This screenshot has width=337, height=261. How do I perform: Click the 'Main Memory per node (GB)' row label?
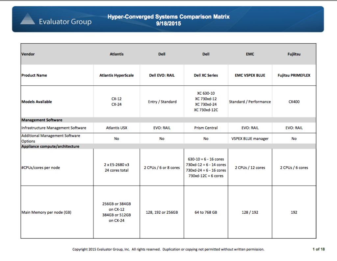(46, 212)
